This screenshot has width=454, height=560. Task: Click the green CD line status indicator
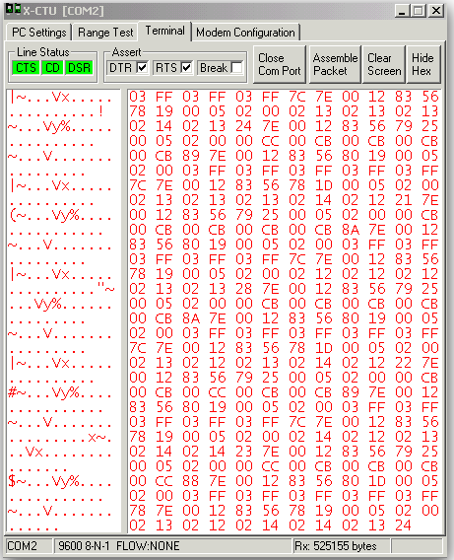[x=52, y=68]
